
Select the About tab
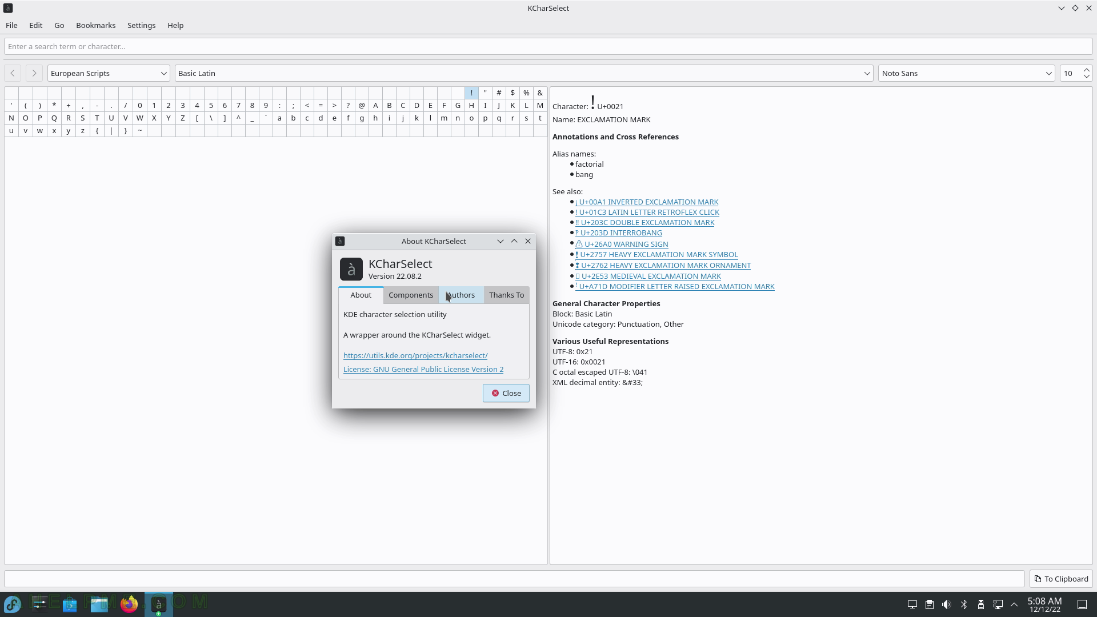click(x=361, y=295)
